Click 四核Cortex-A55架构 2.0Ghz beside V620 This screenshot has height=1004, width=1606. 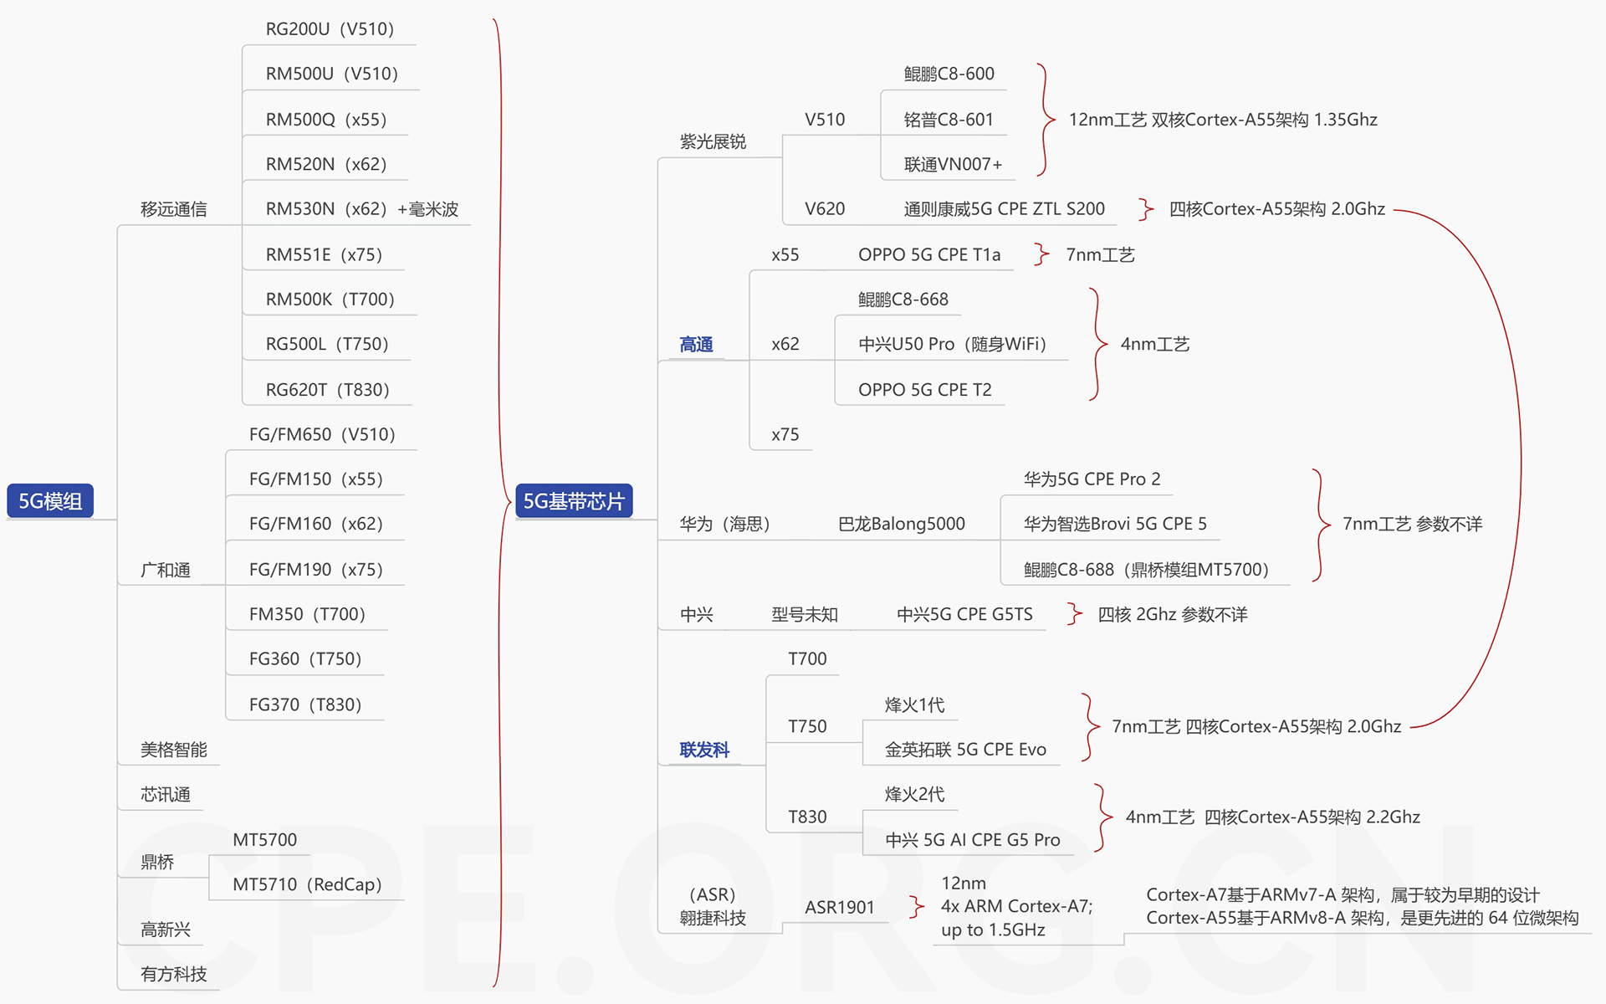(x=1276, y=209)
